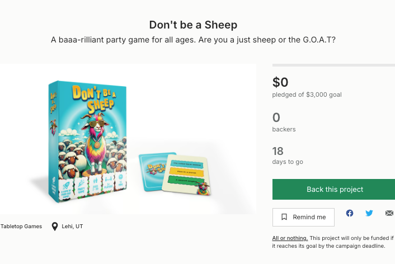Click the blue card back in the image
Viewport: 395px width, 264px height.
tap(151, 171)
